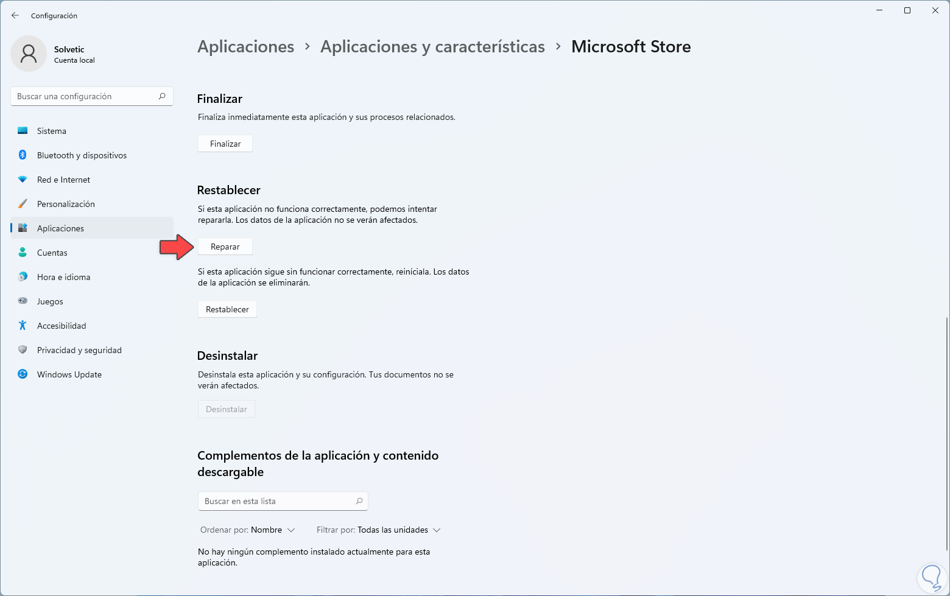Go to Aplicaciones y características breadcrumb
Viewport: 950px width, 596px height.
(x=432, y=47)
